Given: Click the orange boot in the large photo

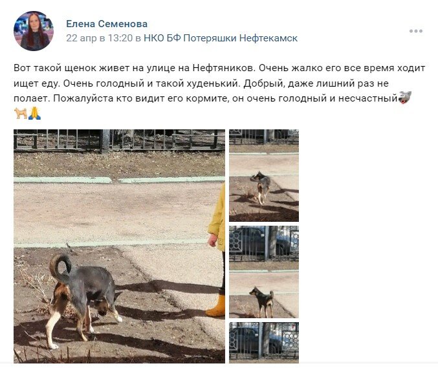Looking at the screenshot, I should [x=216, y=307].
